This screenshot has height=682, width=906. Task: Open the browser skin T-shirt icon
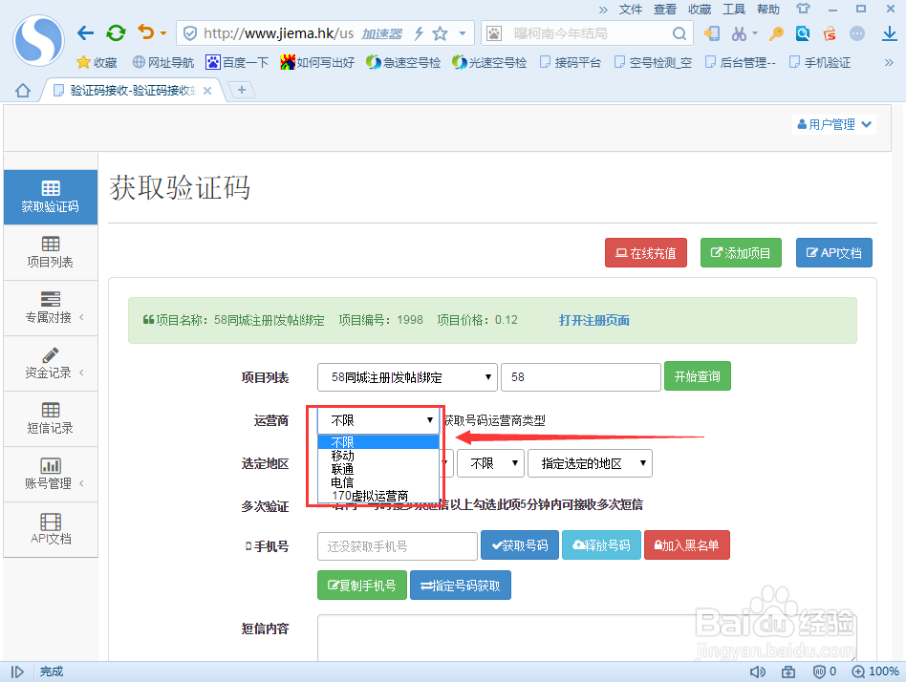pyautogui.click(x=805, y=10)
